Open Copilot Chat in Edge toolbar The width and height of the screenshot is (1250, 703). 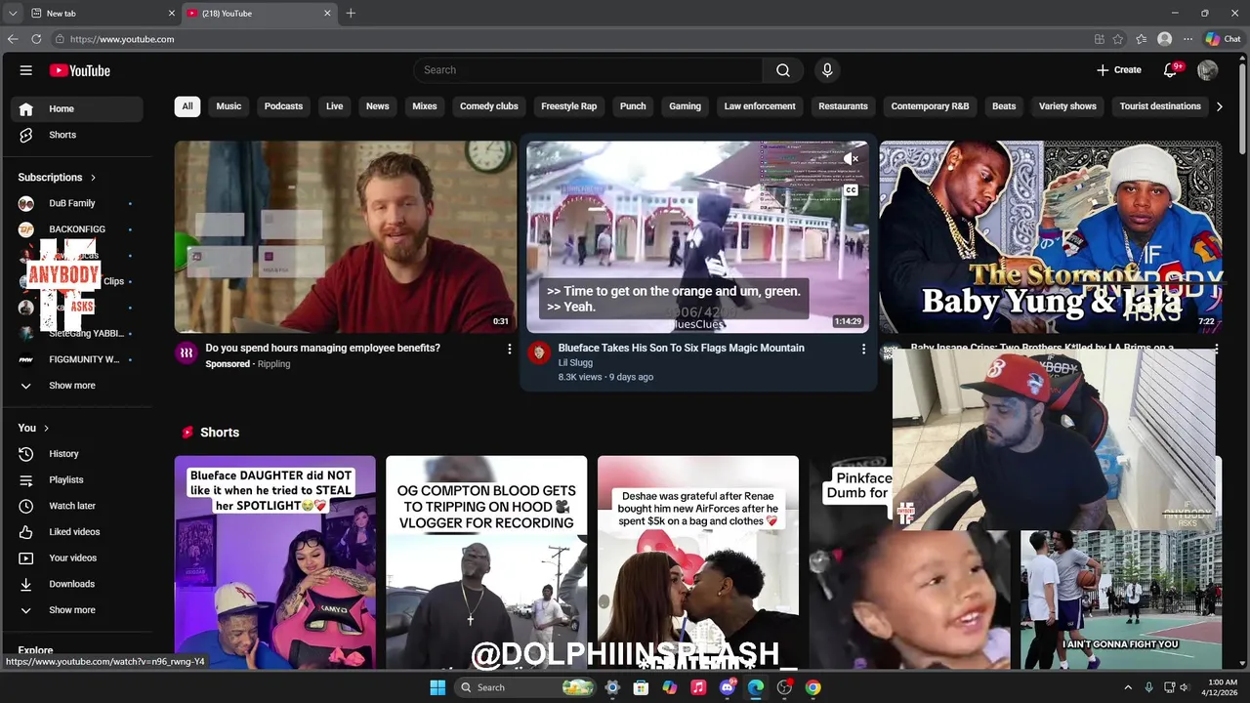(x=1223, y=39)
